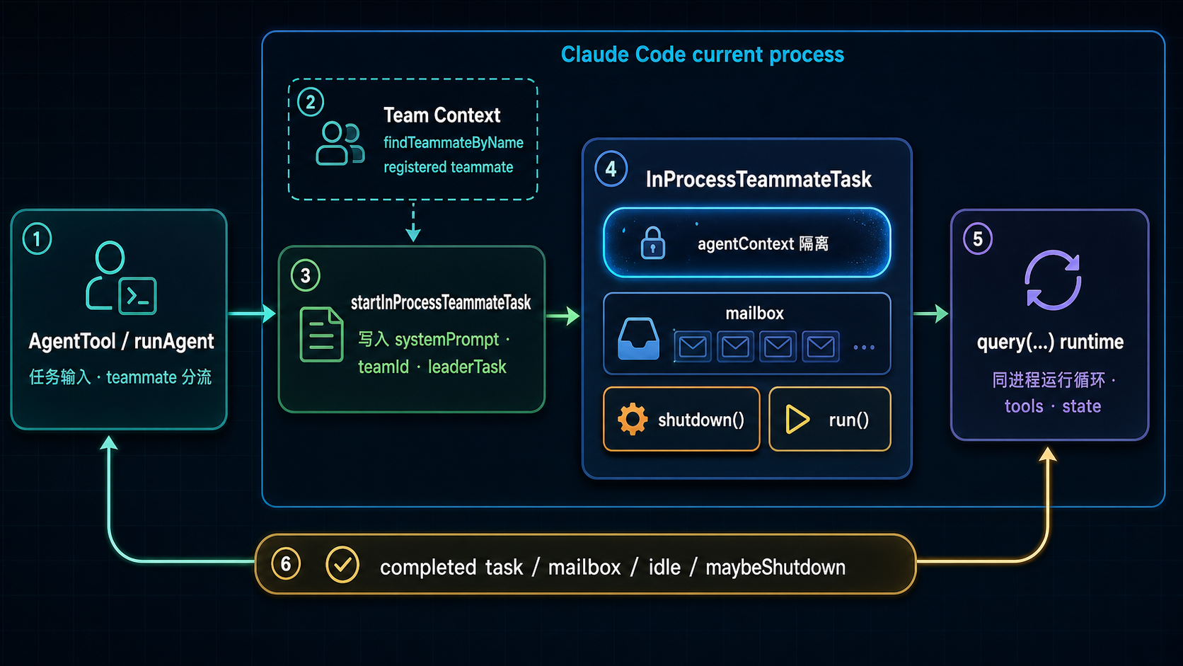Open the inbox tray icon in mailbox panel
The image size is (1183, 666).
coord(638,338)
